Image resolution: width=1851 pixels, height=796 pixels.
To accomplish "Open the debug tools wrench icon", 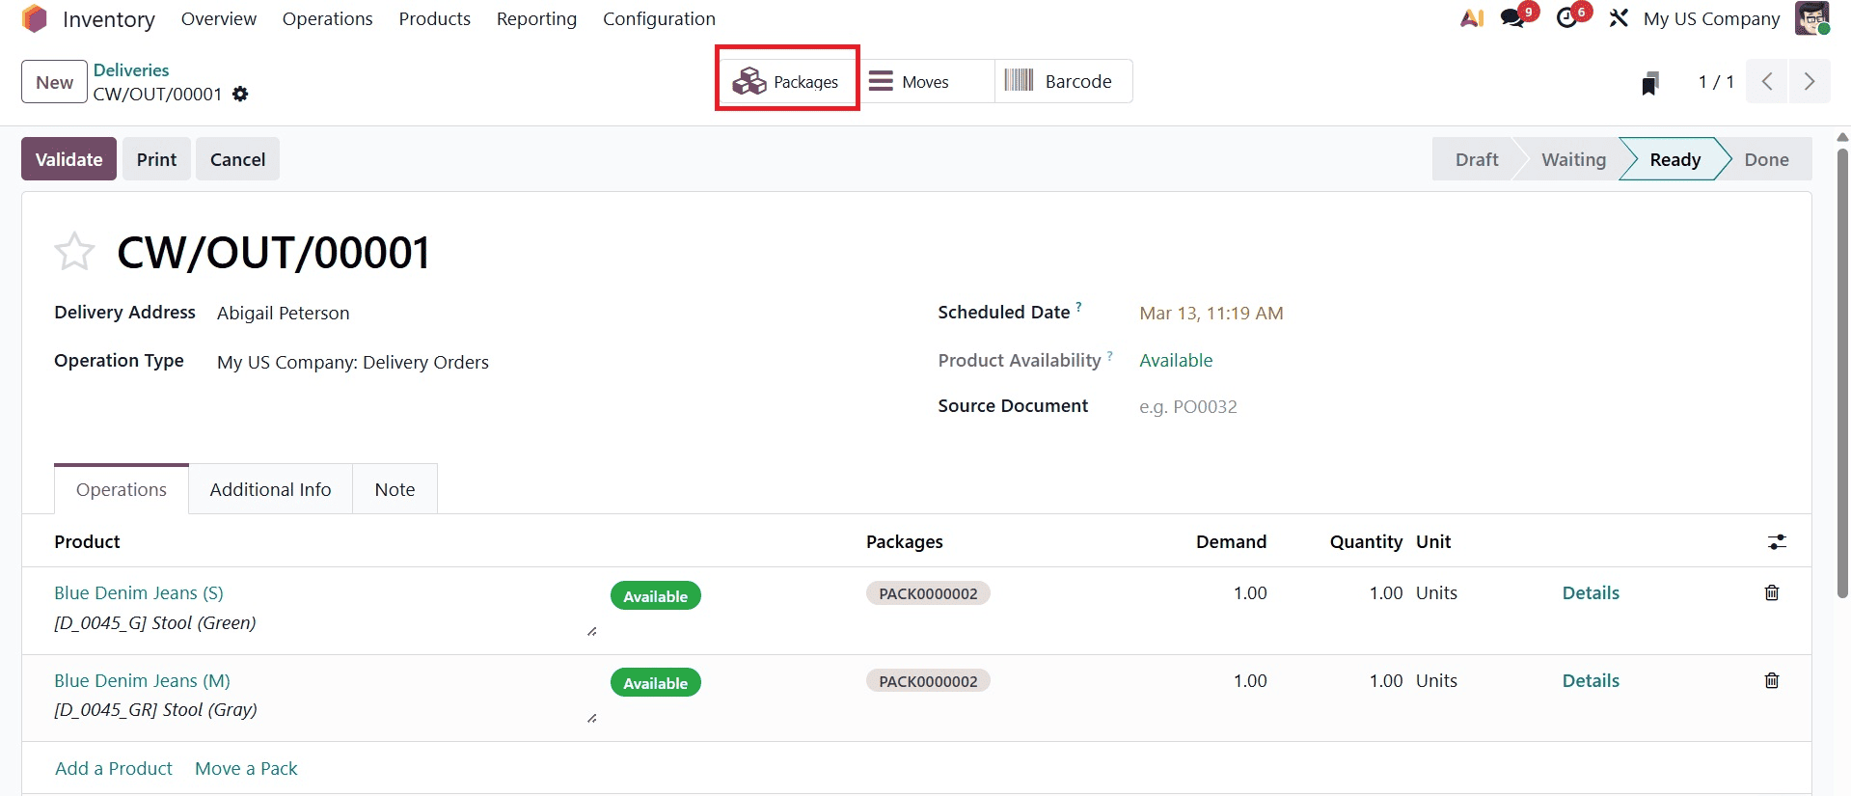I will pyautogui.click(x=1619, y=18).
